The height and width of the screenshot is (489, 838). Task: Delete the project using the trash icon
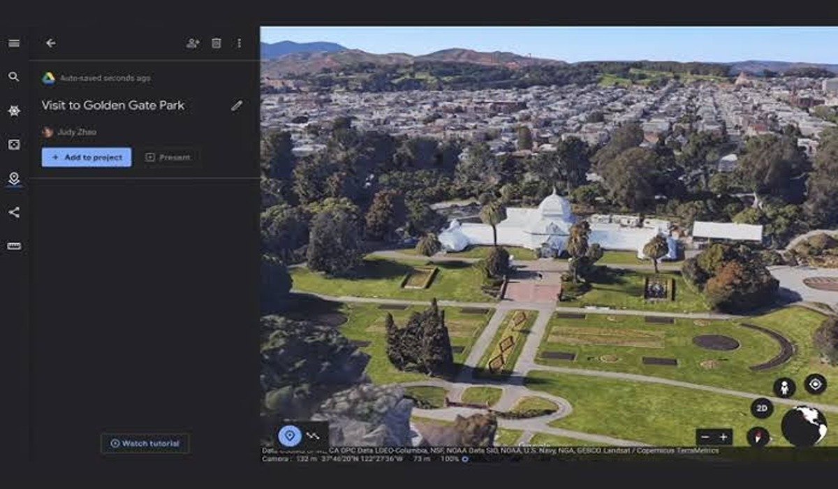coord(216,43)
